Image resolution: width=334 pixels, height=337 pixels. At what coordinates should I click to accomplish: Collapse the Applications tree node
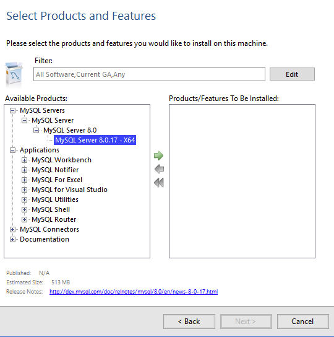pos(12,150)
